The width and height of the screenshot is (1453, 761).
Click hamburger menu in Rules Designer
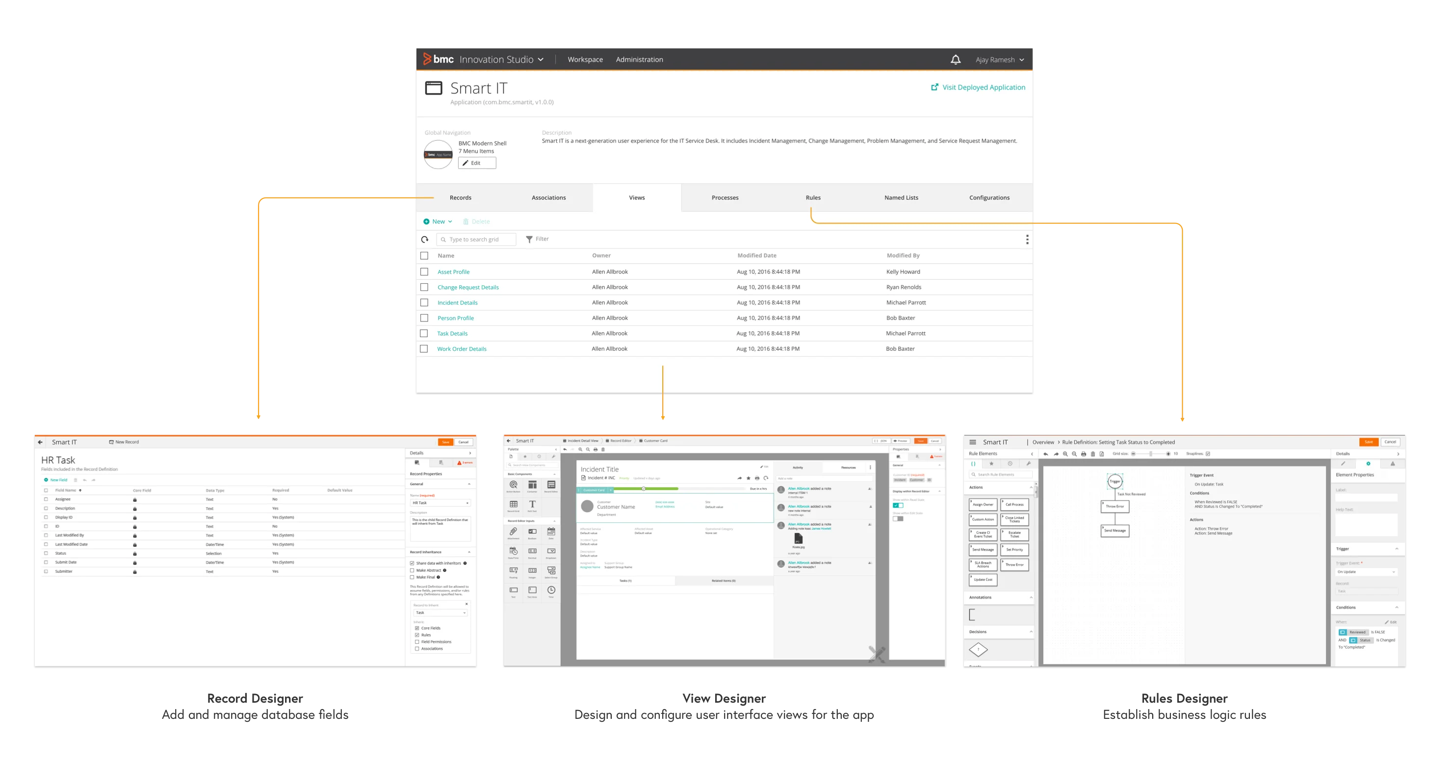[x=972, y=442]
